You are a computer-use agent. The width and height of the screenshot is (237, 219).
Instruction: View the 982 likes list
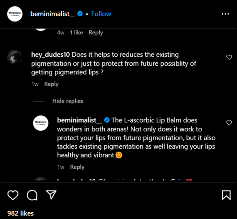[21, 213]
